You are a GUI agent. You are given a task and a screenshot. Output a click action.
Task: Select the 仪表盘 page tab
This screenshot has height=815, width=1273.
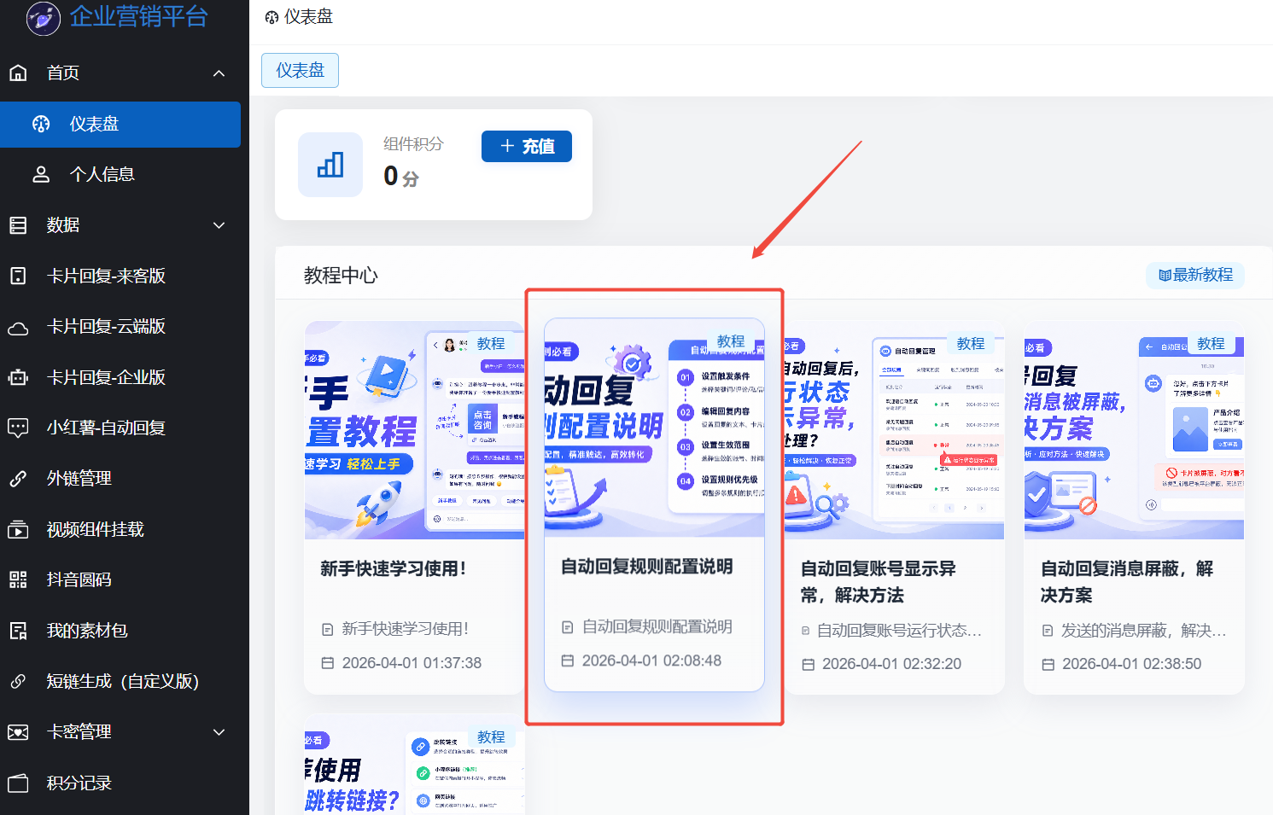pos(300,70)
